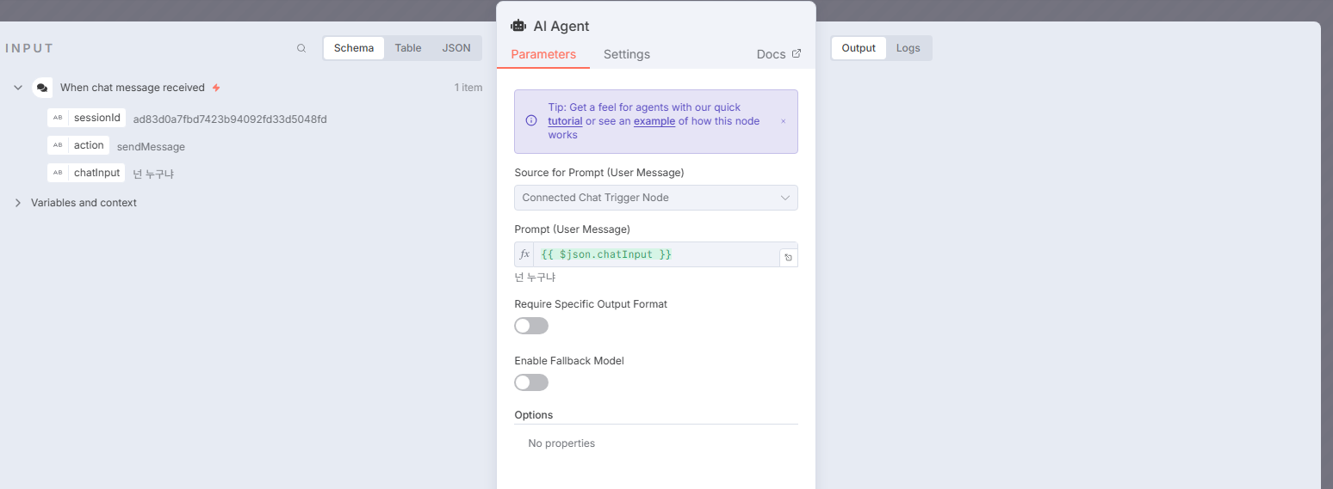Click the AI Agent title text
This screenshot has width=1333, height=489.
[561, 27]
